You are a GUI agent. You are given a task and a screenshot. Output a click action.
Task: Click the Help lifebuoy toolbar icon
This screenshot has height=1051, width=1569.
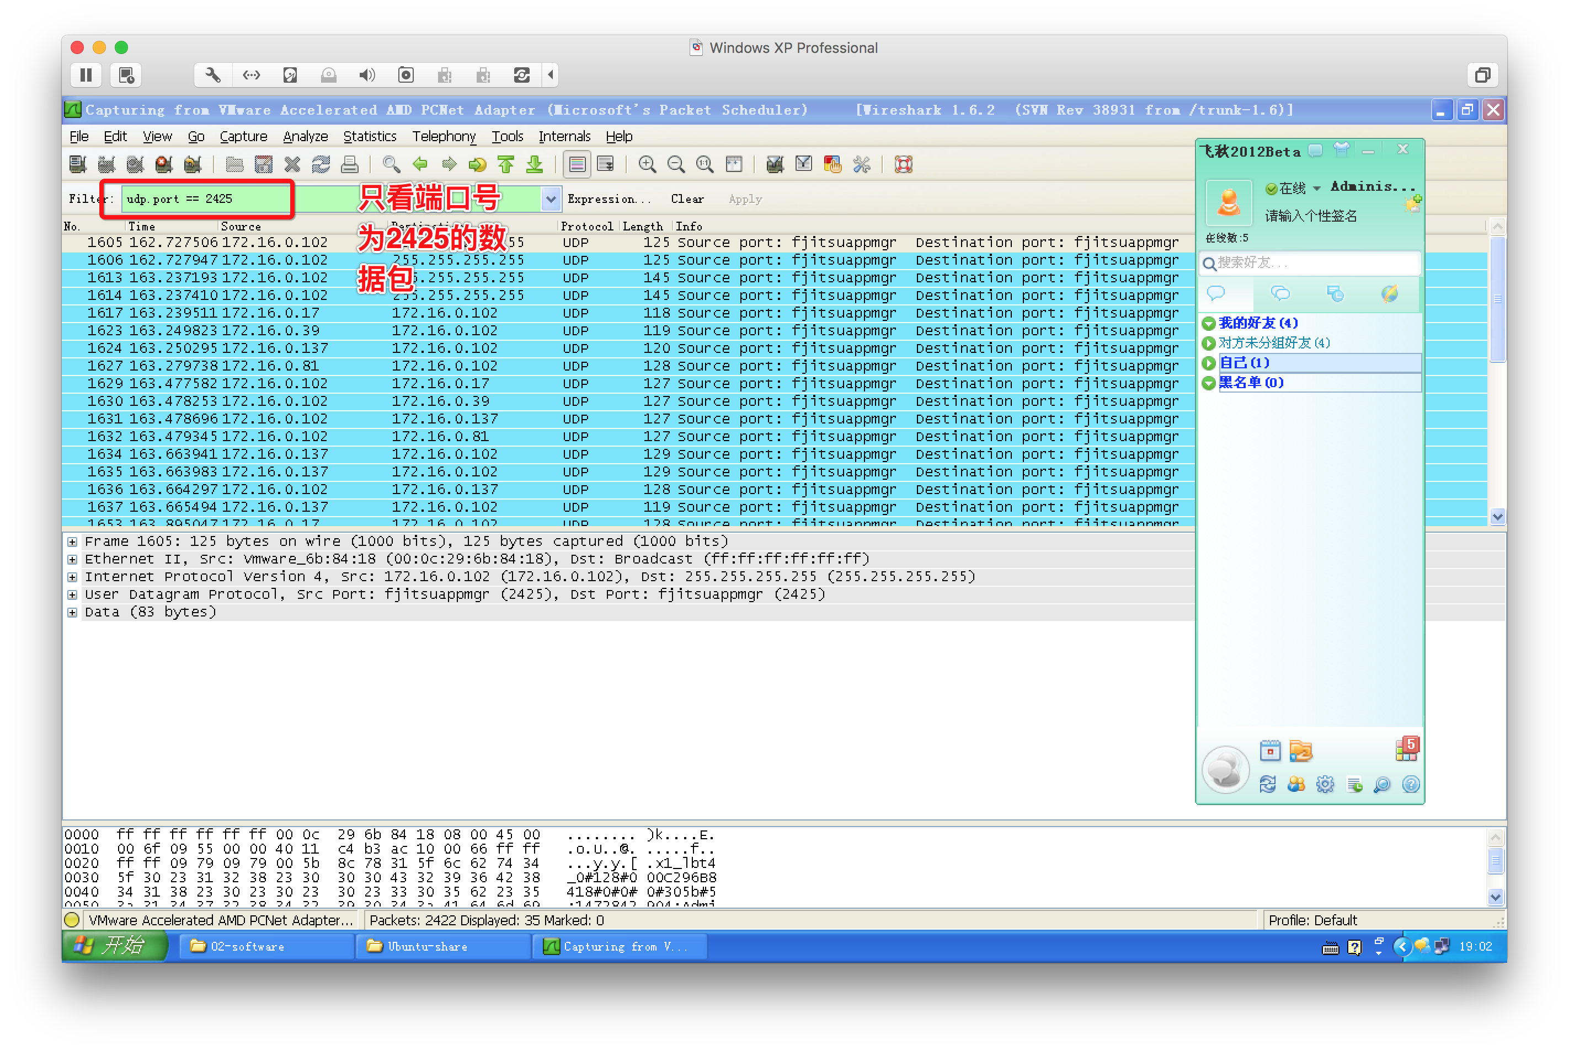(x=903, y=164)
